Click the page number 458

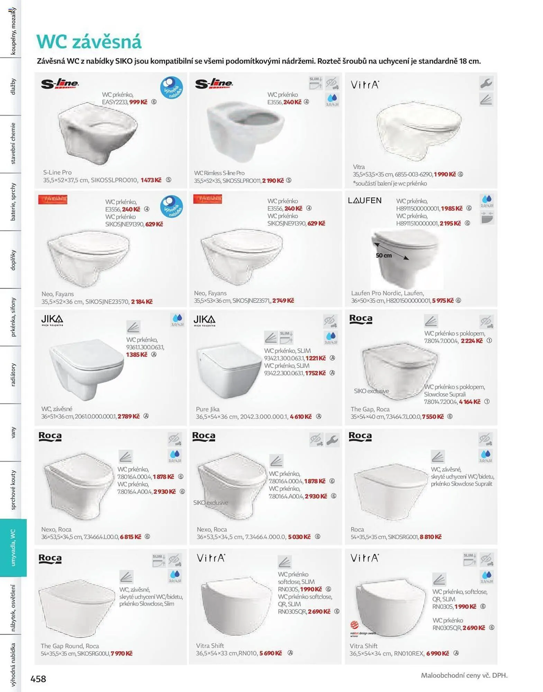[38, 679]
